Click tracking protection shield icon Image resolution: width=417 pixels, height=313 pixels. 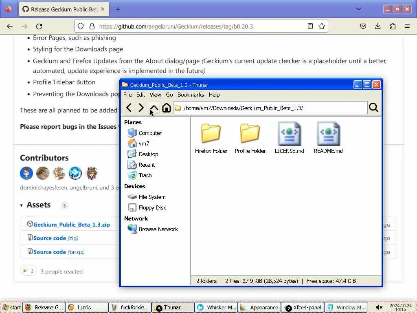coord(81,26)
